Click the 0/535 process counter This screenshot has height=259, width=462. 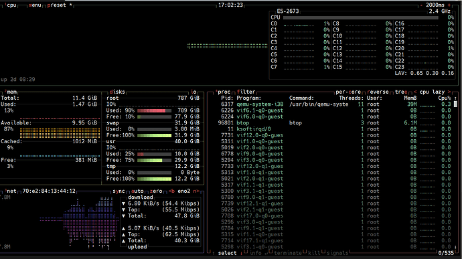[446, 253]
